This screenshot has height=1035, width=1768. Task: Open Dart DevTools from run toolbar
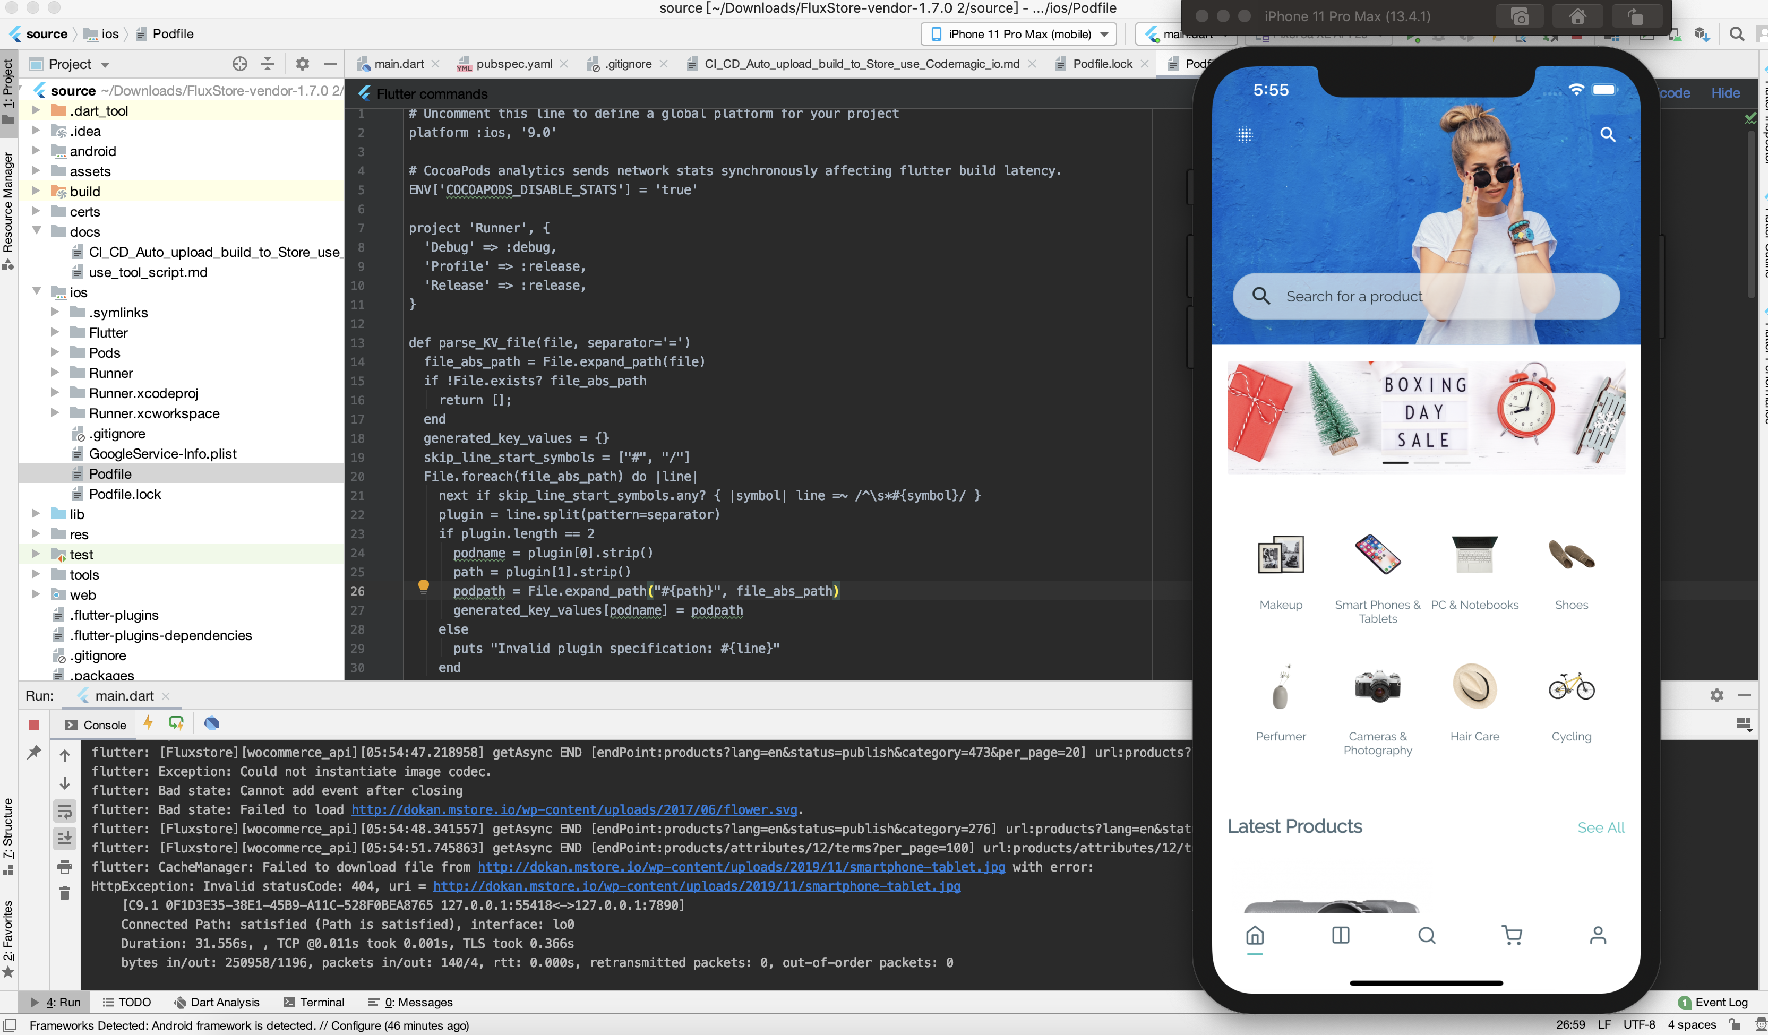(211, 723)
